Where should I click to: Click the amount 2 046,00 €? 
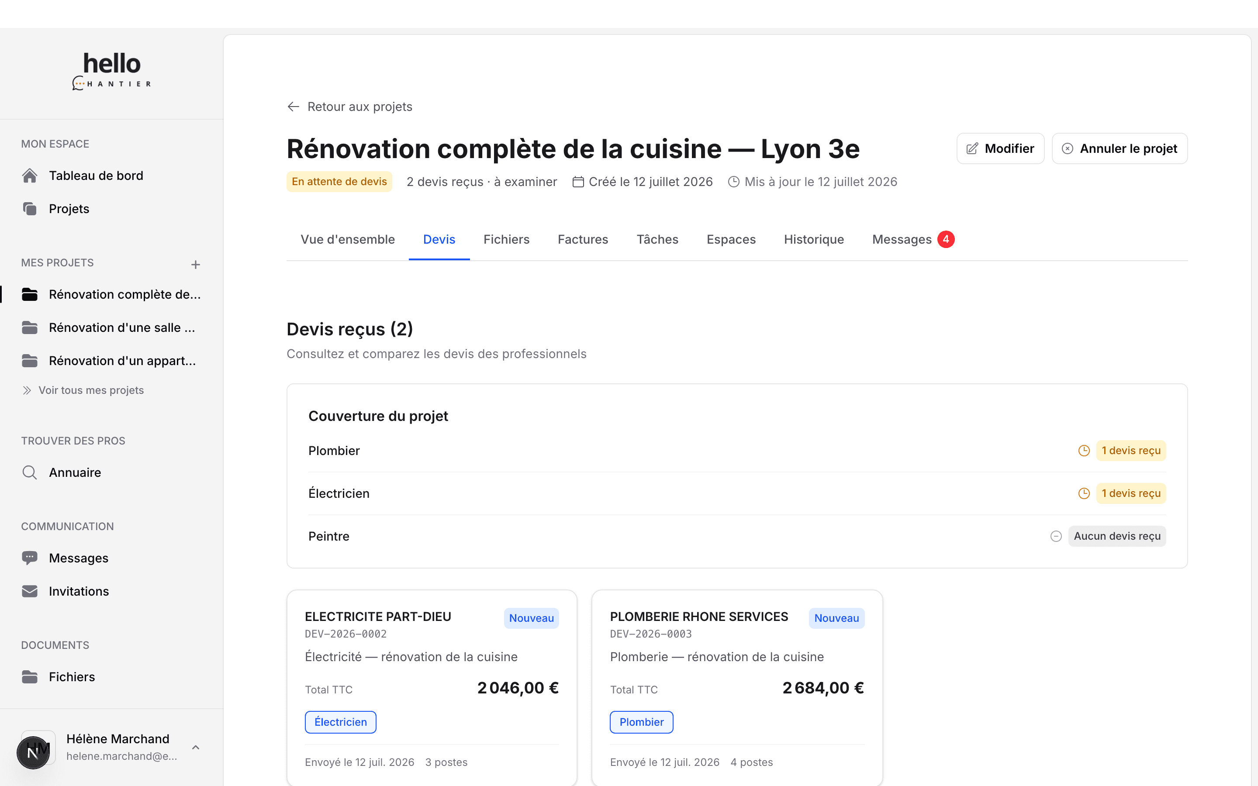518,688
